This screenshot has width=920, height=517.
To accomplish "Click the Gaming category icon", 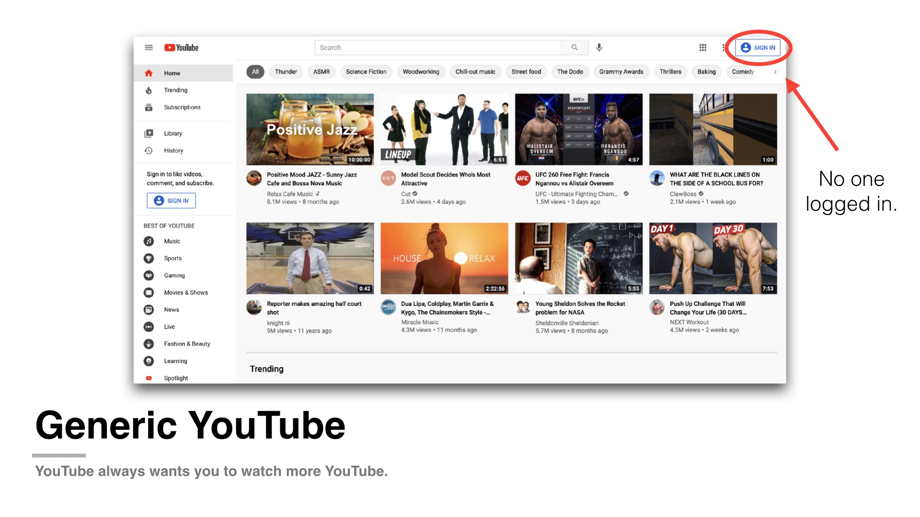I will 149,275.
